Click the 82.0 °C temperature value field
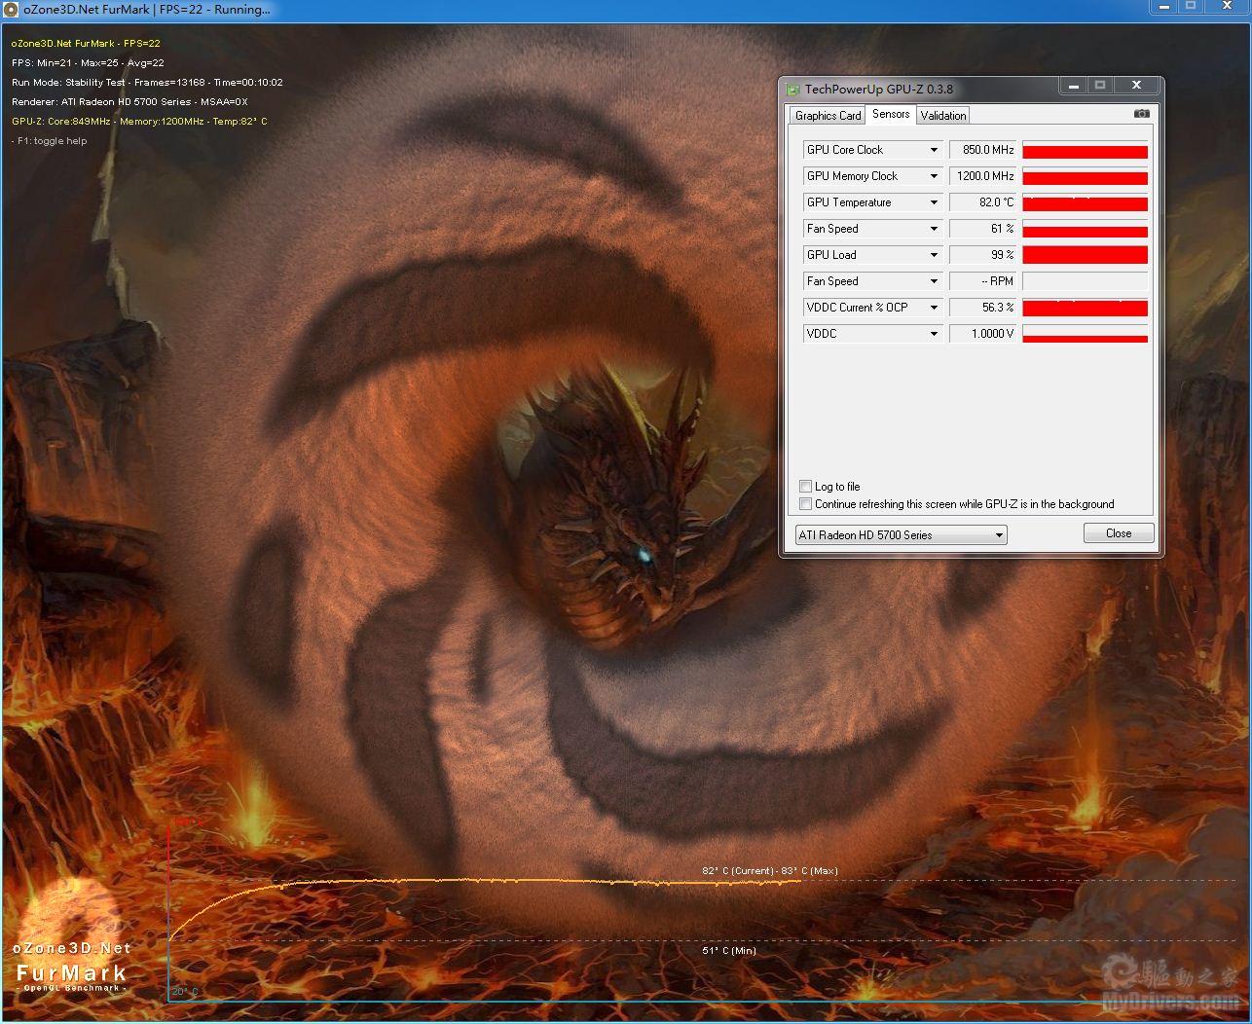Screen dimensions: 1252x1024 click(x=983, y=202)
